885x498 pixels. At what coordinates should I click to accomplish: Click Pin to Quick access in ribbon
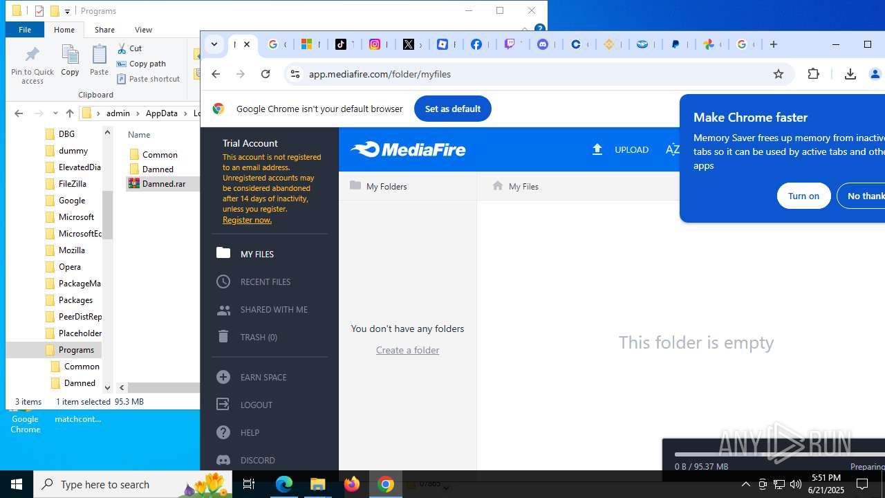click(32, 65)
